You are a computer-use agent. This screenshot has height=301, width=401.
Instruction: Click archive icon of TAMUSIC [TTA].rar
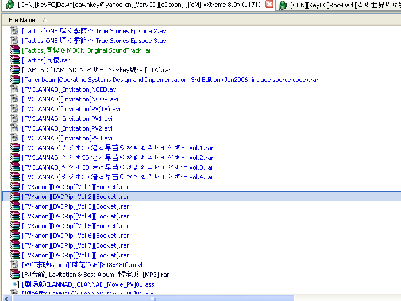click(15, 70)
